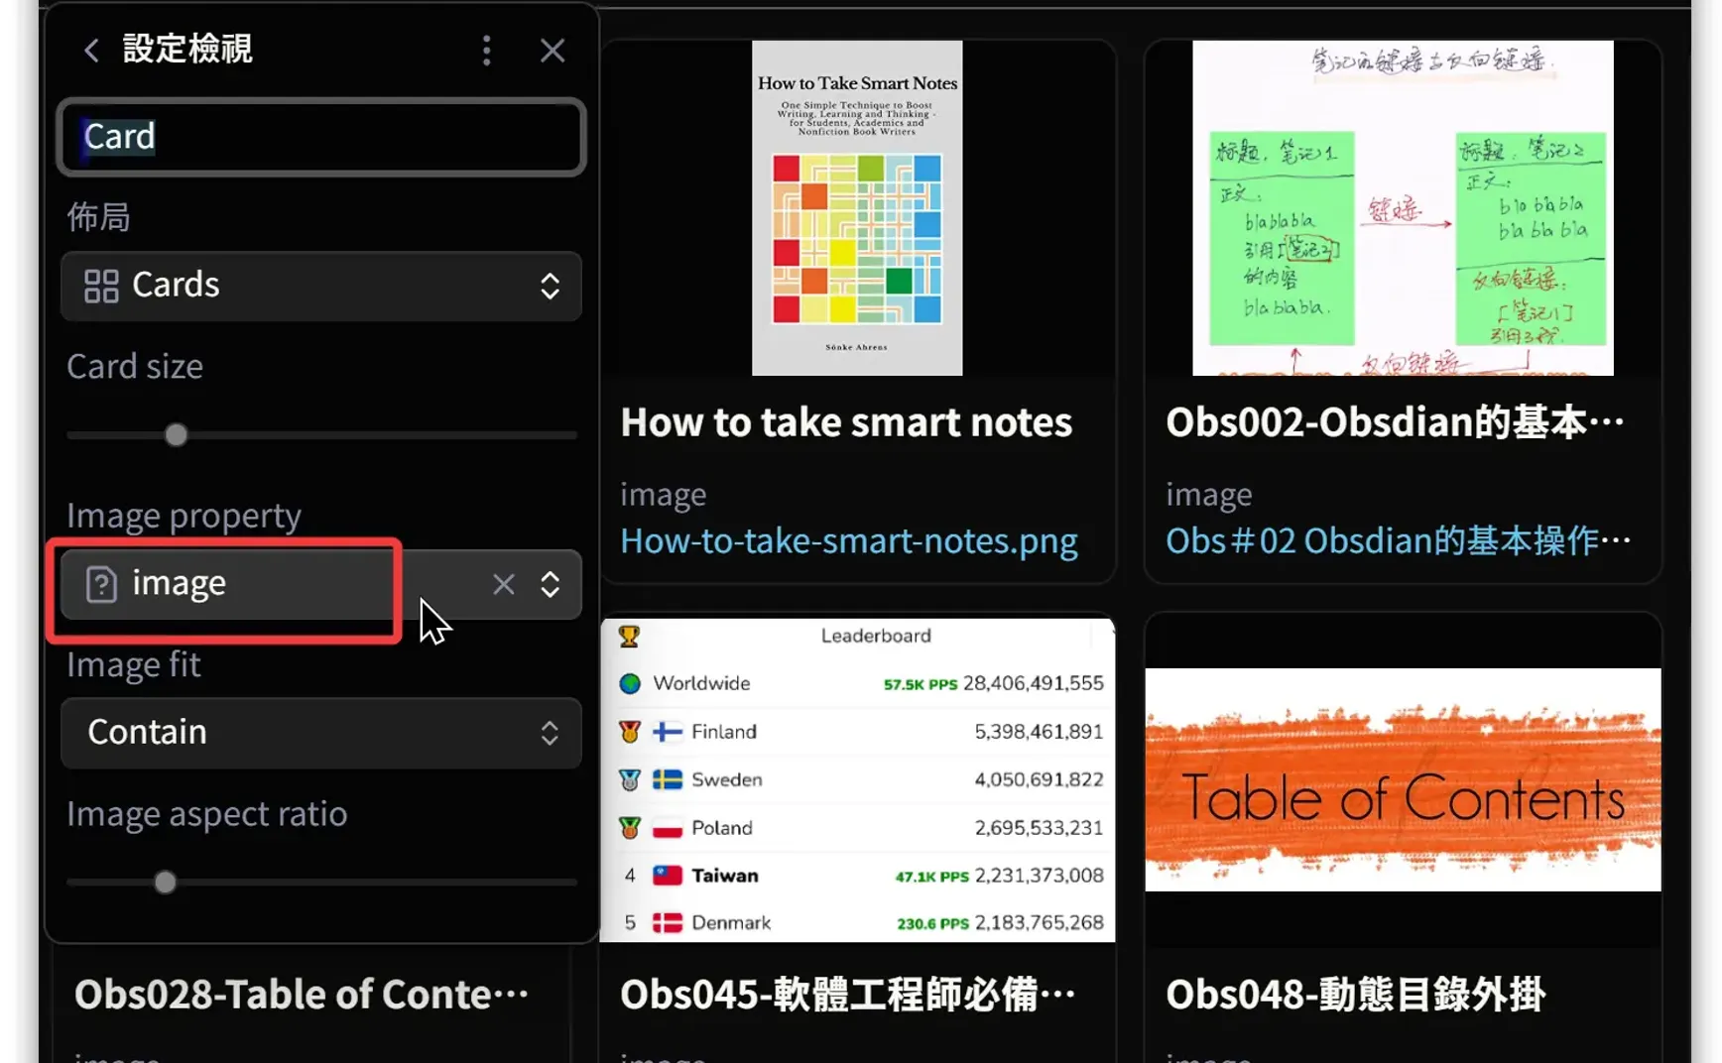Open the Image fit dropdown showing Contain
1722x1063 pixels.
point(550,734)
